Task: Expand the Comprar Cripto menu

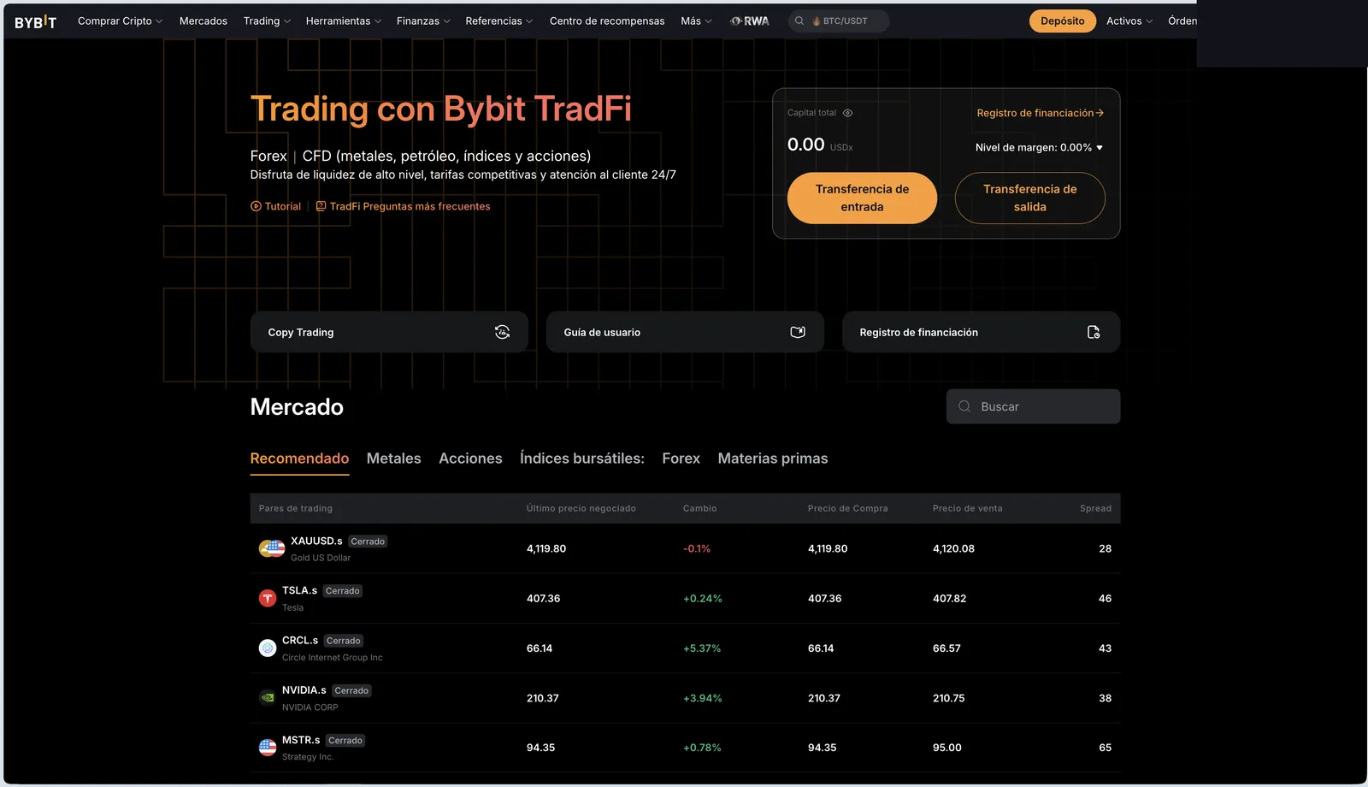Action: (120, 21)
